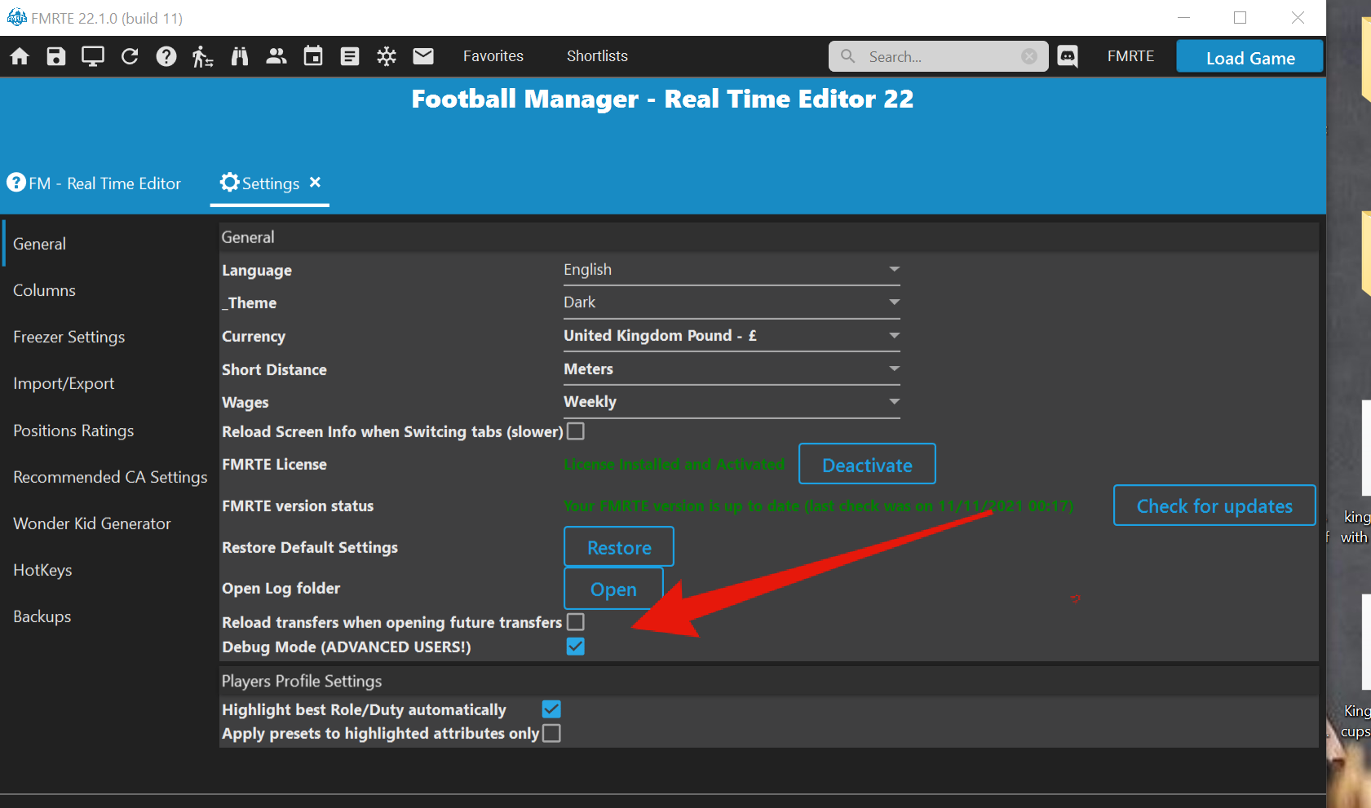Click in the Search field
This screenshot has height=808, width=1371.
[x=938, y=56]
